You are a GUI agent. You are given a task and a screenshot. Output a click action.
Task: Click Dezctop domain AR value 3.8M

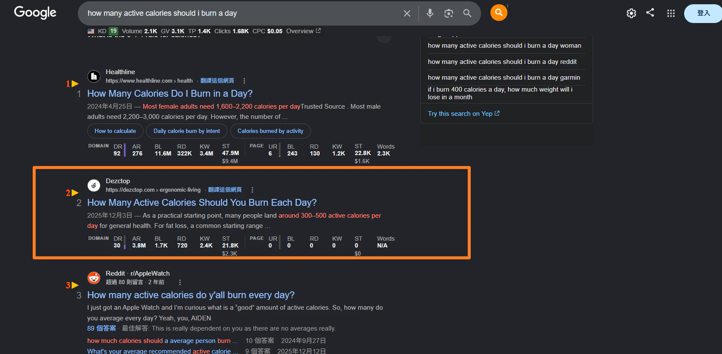point(139,245)
